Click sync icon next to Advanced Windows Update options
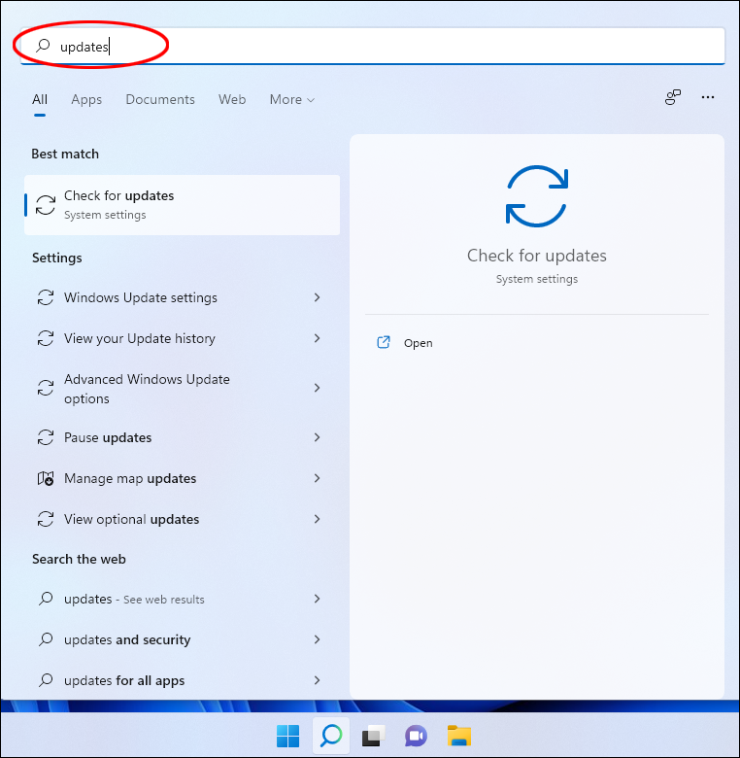This screenshot has height=758, width=740. 46,388
